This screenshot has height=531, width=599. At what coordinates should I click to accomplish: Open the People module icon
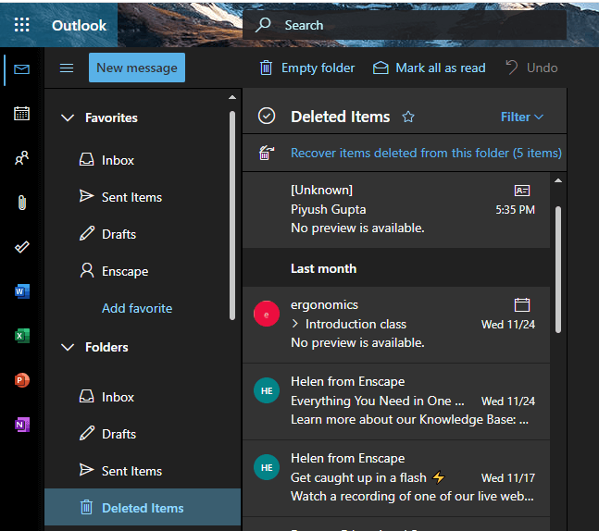click(22, 157)
